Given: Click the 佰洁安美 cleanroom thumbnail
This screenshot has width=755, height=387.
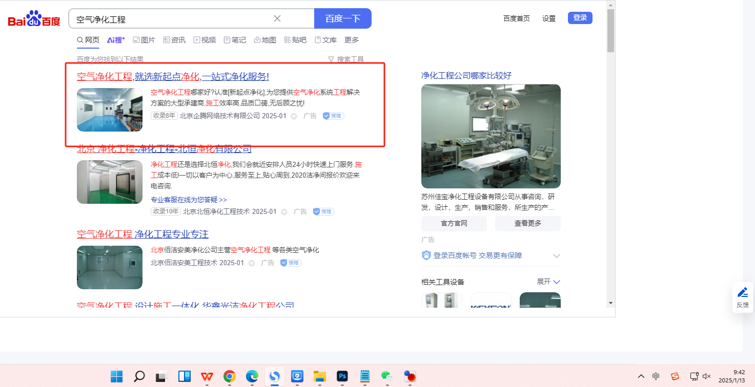Looking at the screenshot, I should point(110,267).
